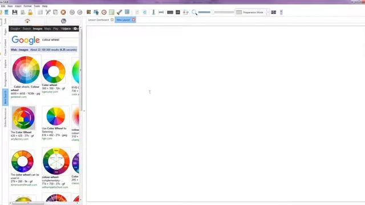Click Play in the Google top bar
This screenshot has width=365, height=205.
click(x=56, y=28)
